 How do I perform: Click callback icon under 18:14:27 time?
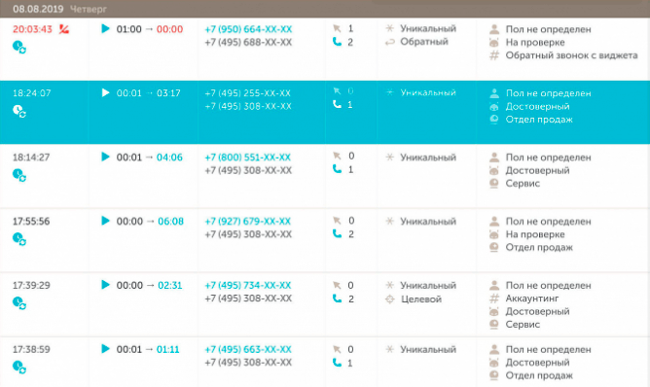coord(19,175)
